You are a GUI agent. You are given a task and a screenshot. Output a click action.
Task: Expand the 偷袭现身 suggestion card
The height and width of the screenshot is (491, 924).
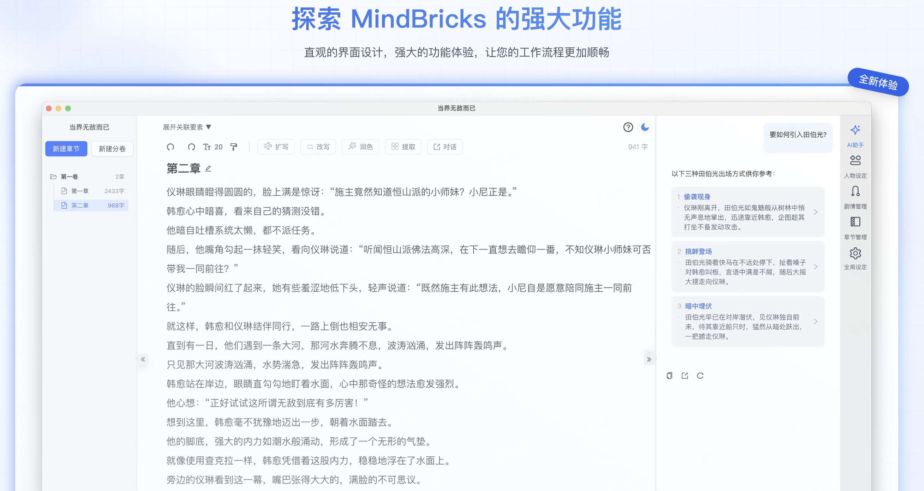pyautogui.click(x=815, y=212)
